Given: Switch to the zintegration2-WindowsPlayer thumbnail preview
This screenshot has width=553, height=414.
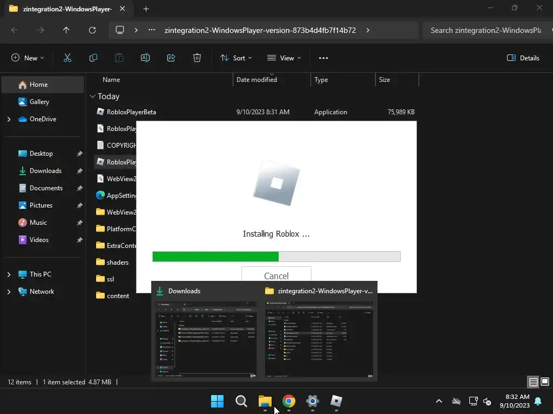Looking at the screenshot, I should pos(319,340).
